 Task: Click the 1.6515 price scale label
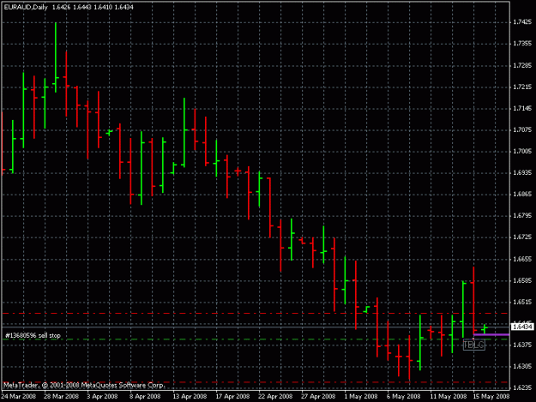[x=522, y=303]
